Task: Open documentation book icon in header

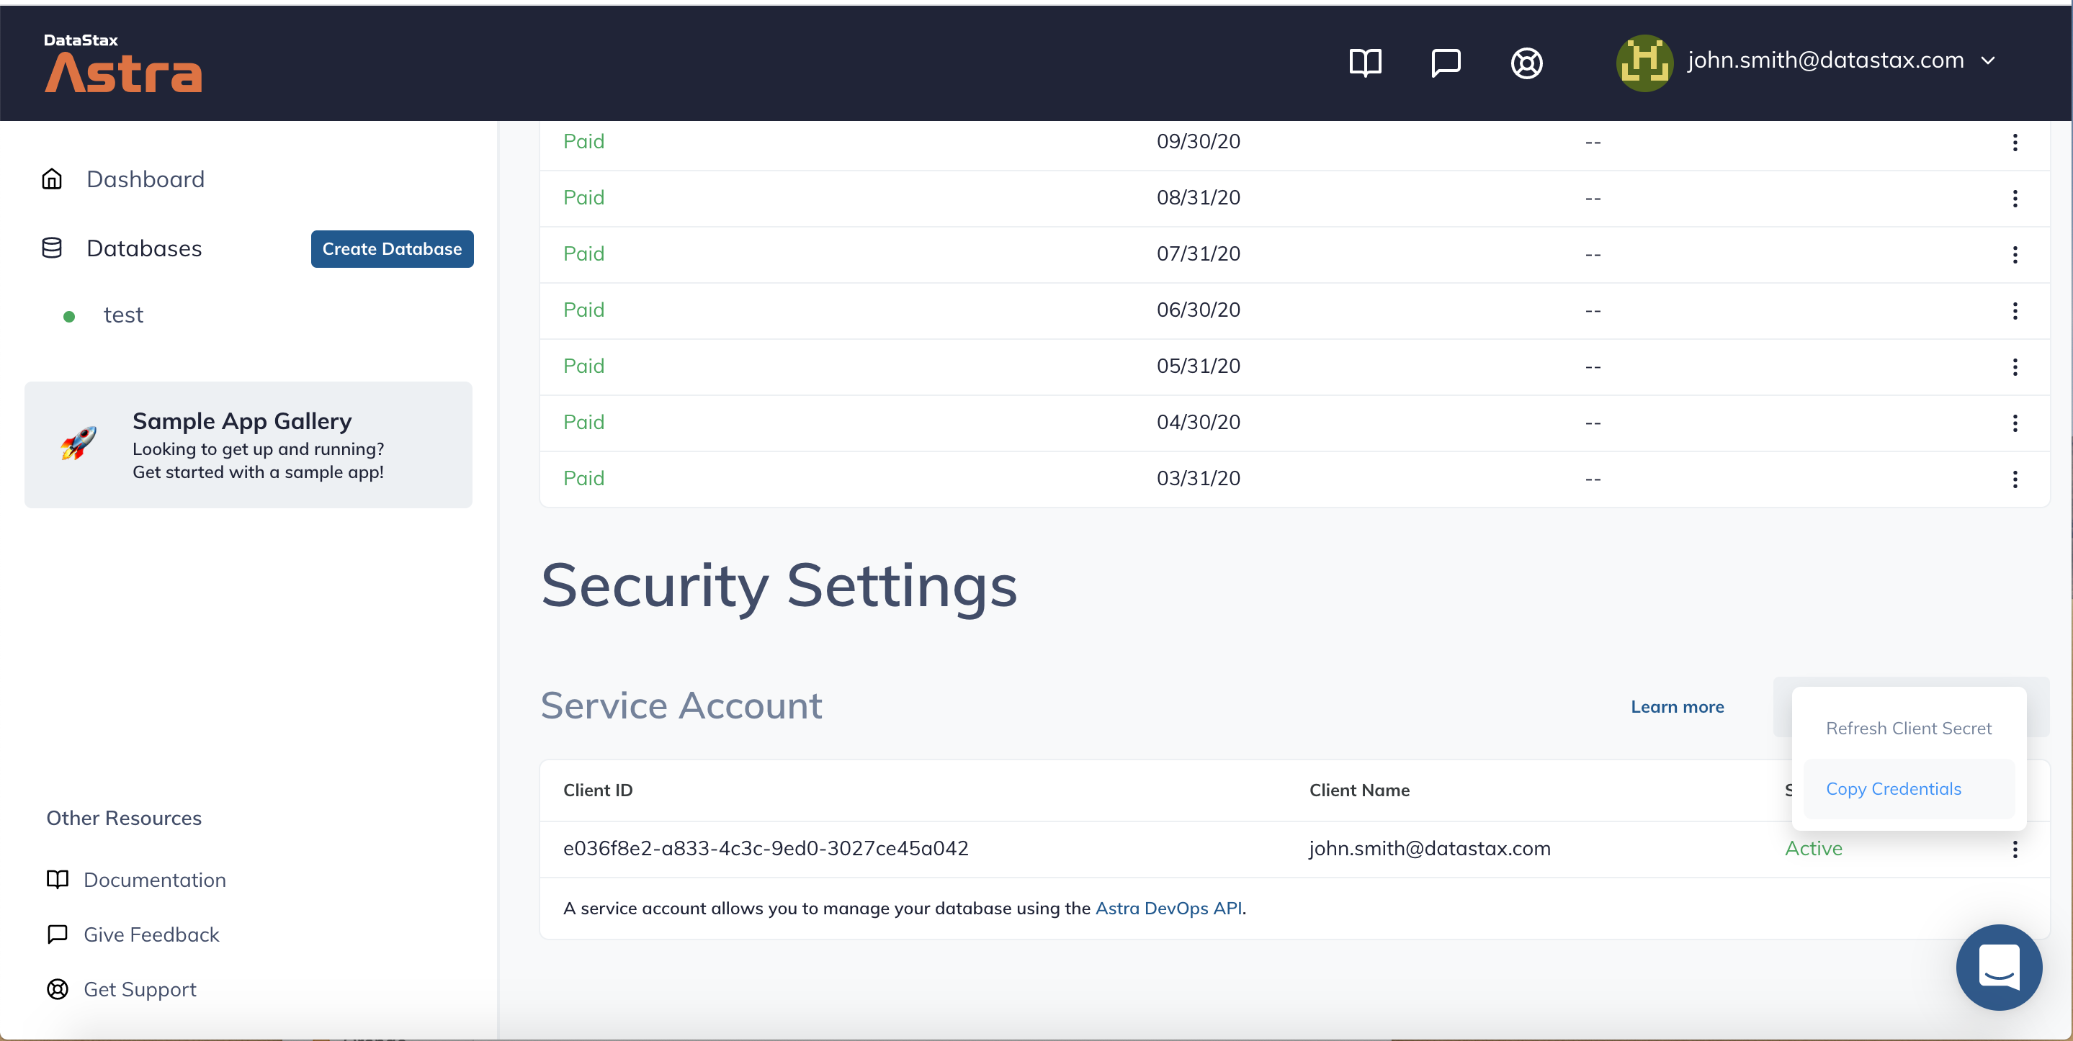Action: [x=1365, y=62]
